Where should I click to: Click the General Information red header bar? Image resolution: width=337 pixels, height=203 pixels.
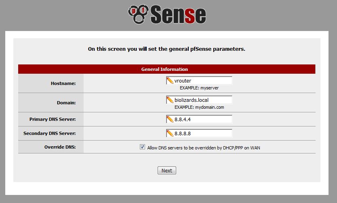coord(167,69)
